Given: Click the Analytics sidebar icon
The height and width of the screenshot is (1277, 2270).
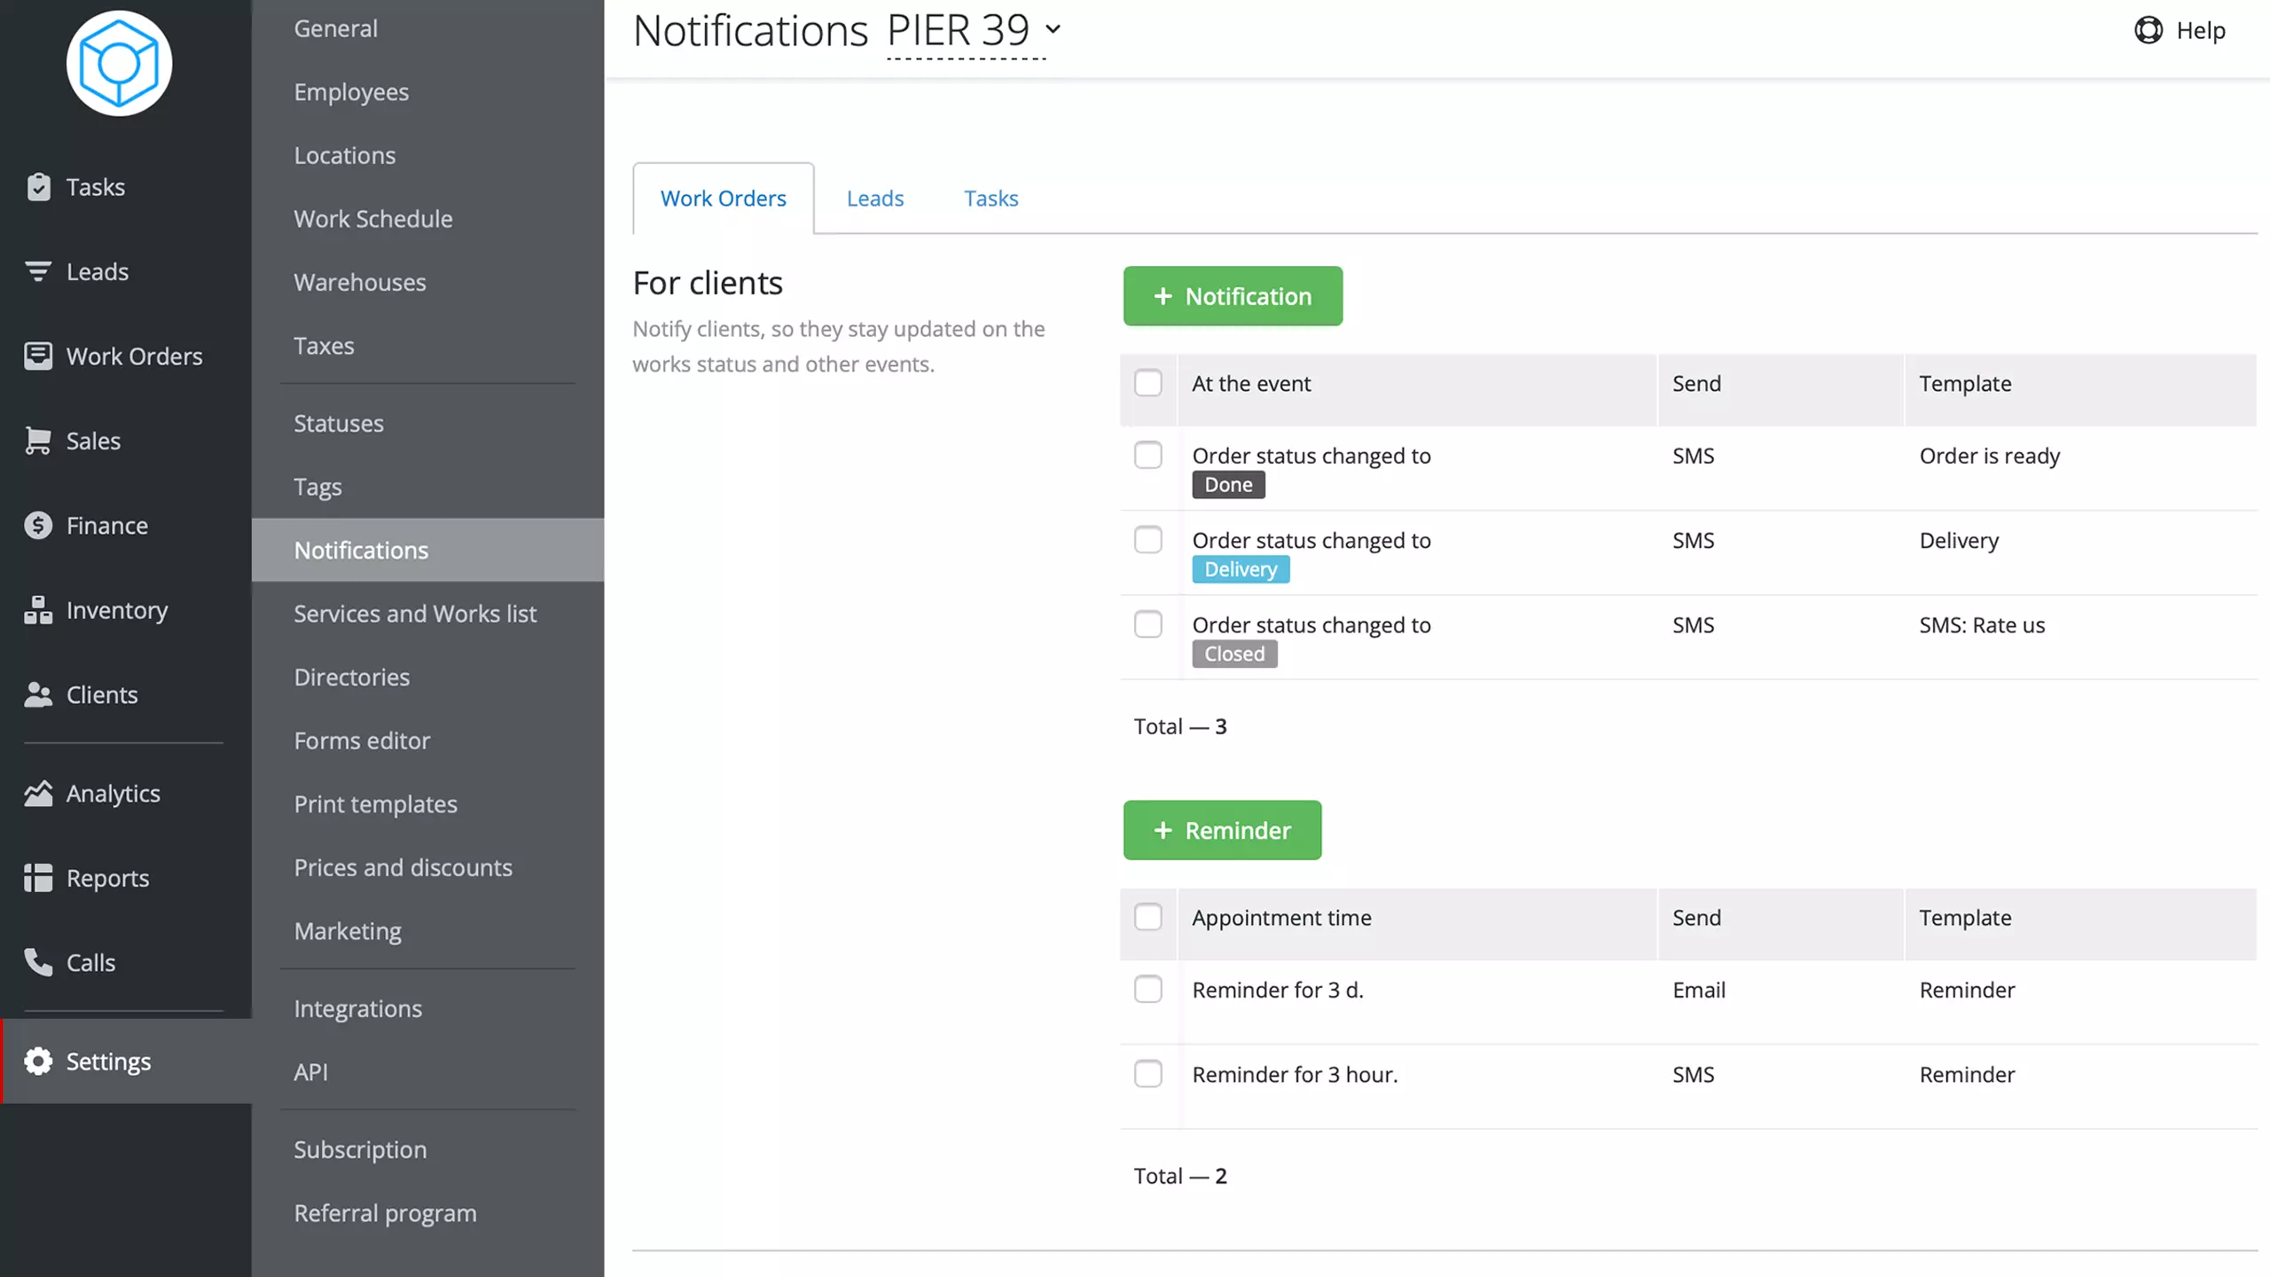Looking at the screenshot, I should (37, 792).
